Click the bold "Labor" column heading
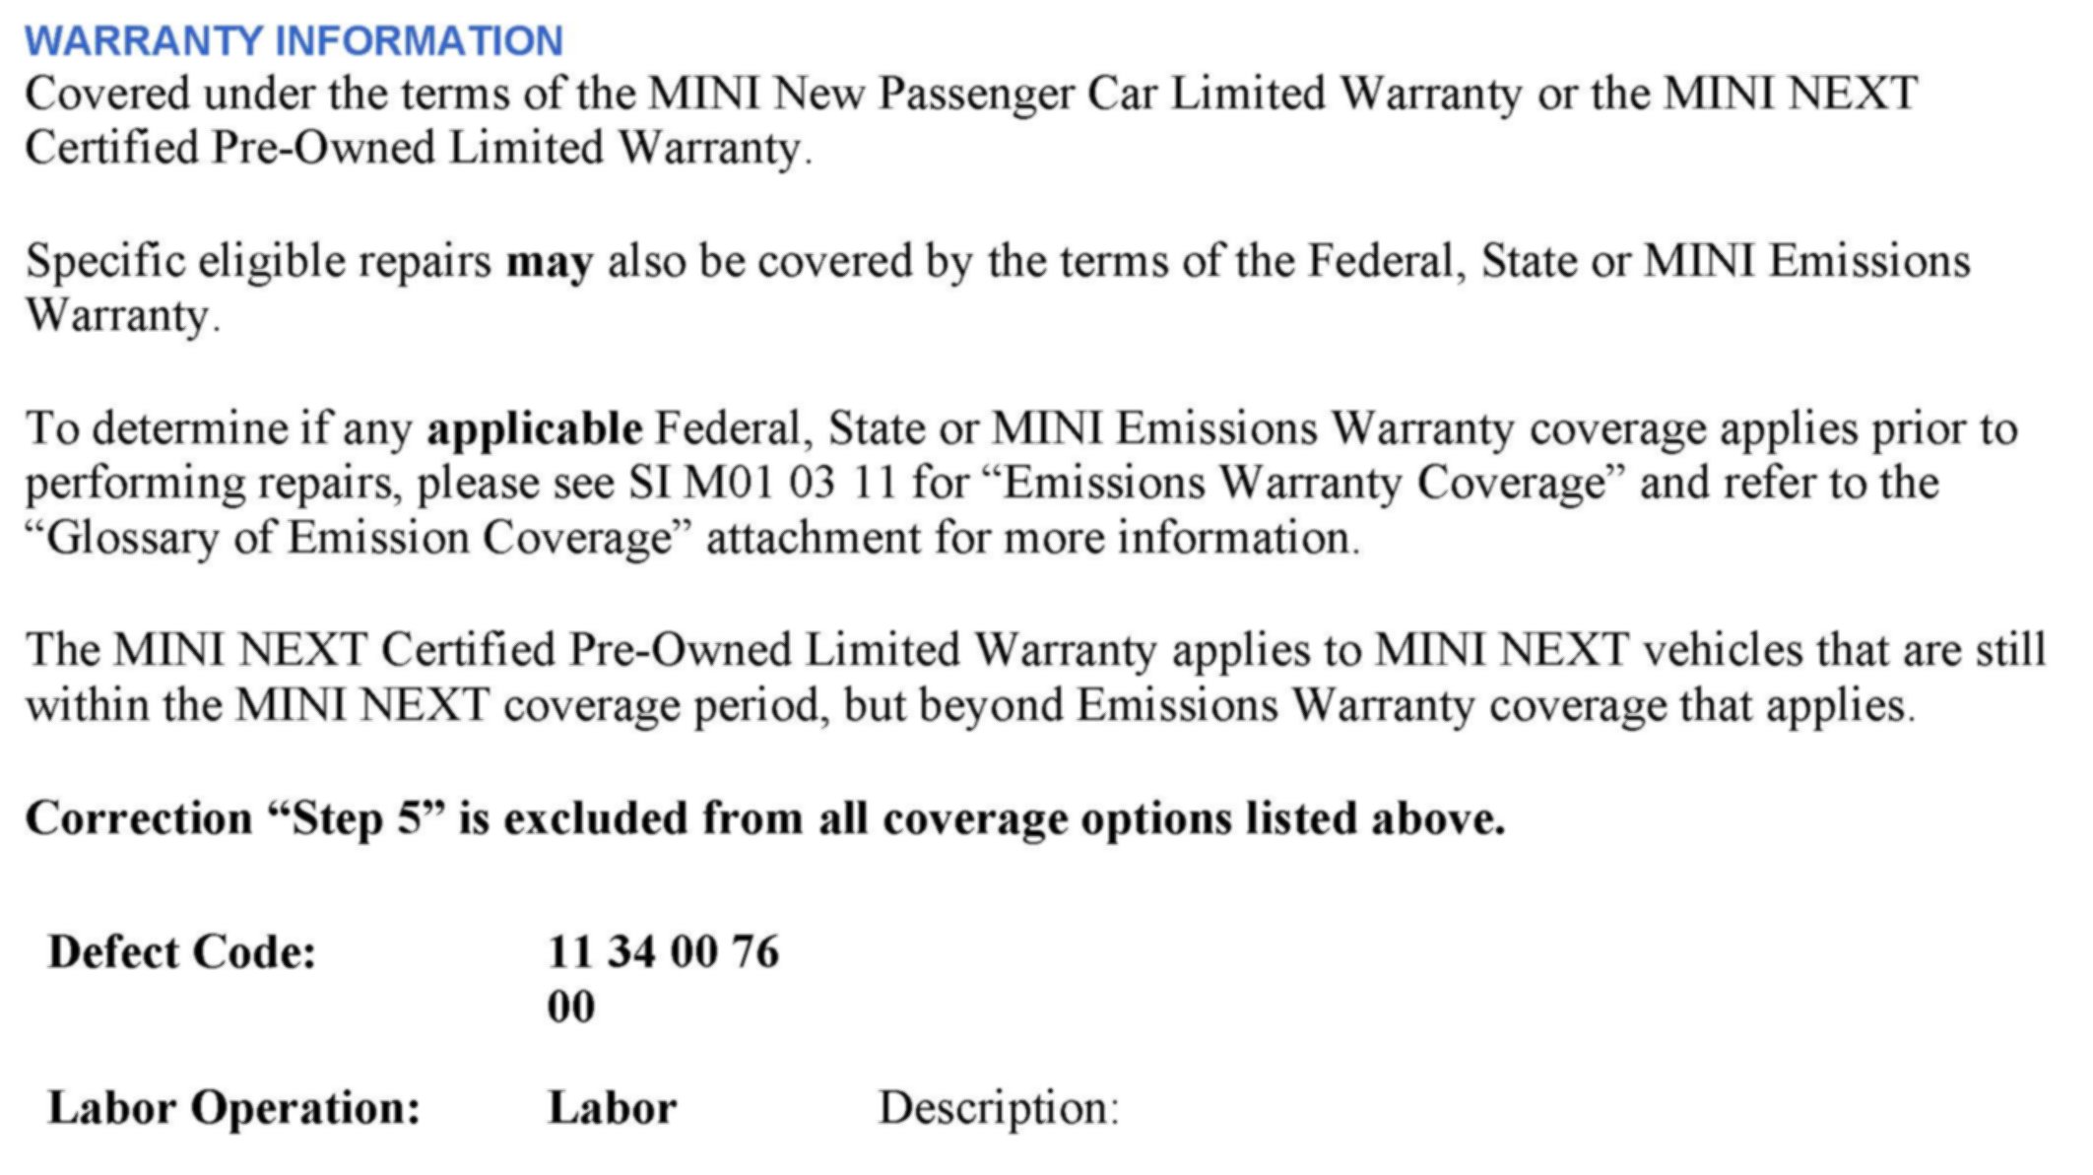 [x=612, y=1108]
